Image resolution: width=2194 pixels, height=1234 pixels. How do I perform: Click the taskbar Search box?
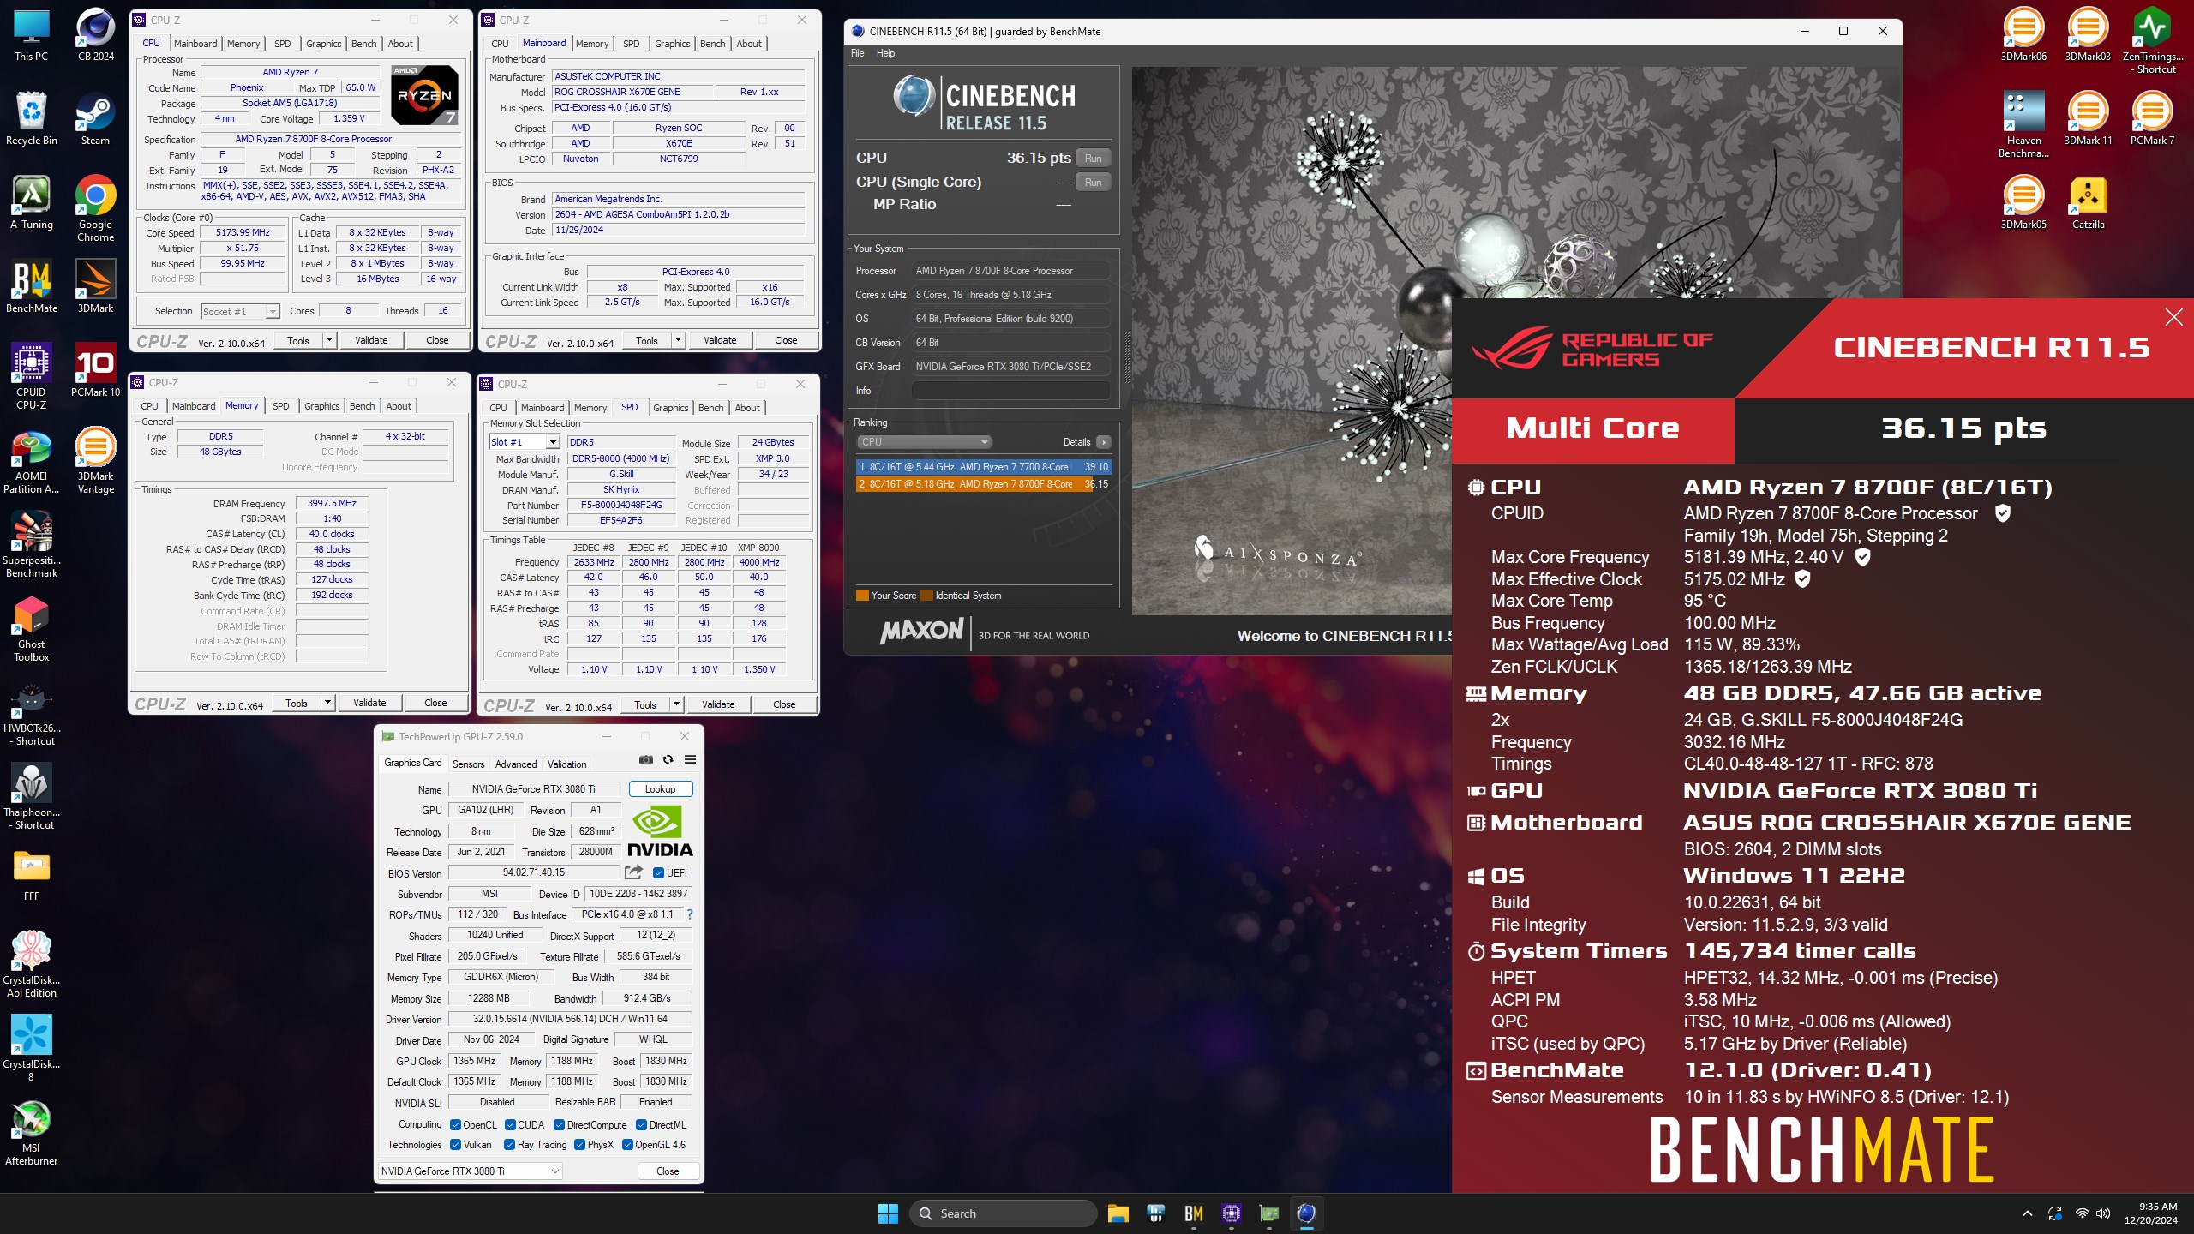tap(1003, 1213)
